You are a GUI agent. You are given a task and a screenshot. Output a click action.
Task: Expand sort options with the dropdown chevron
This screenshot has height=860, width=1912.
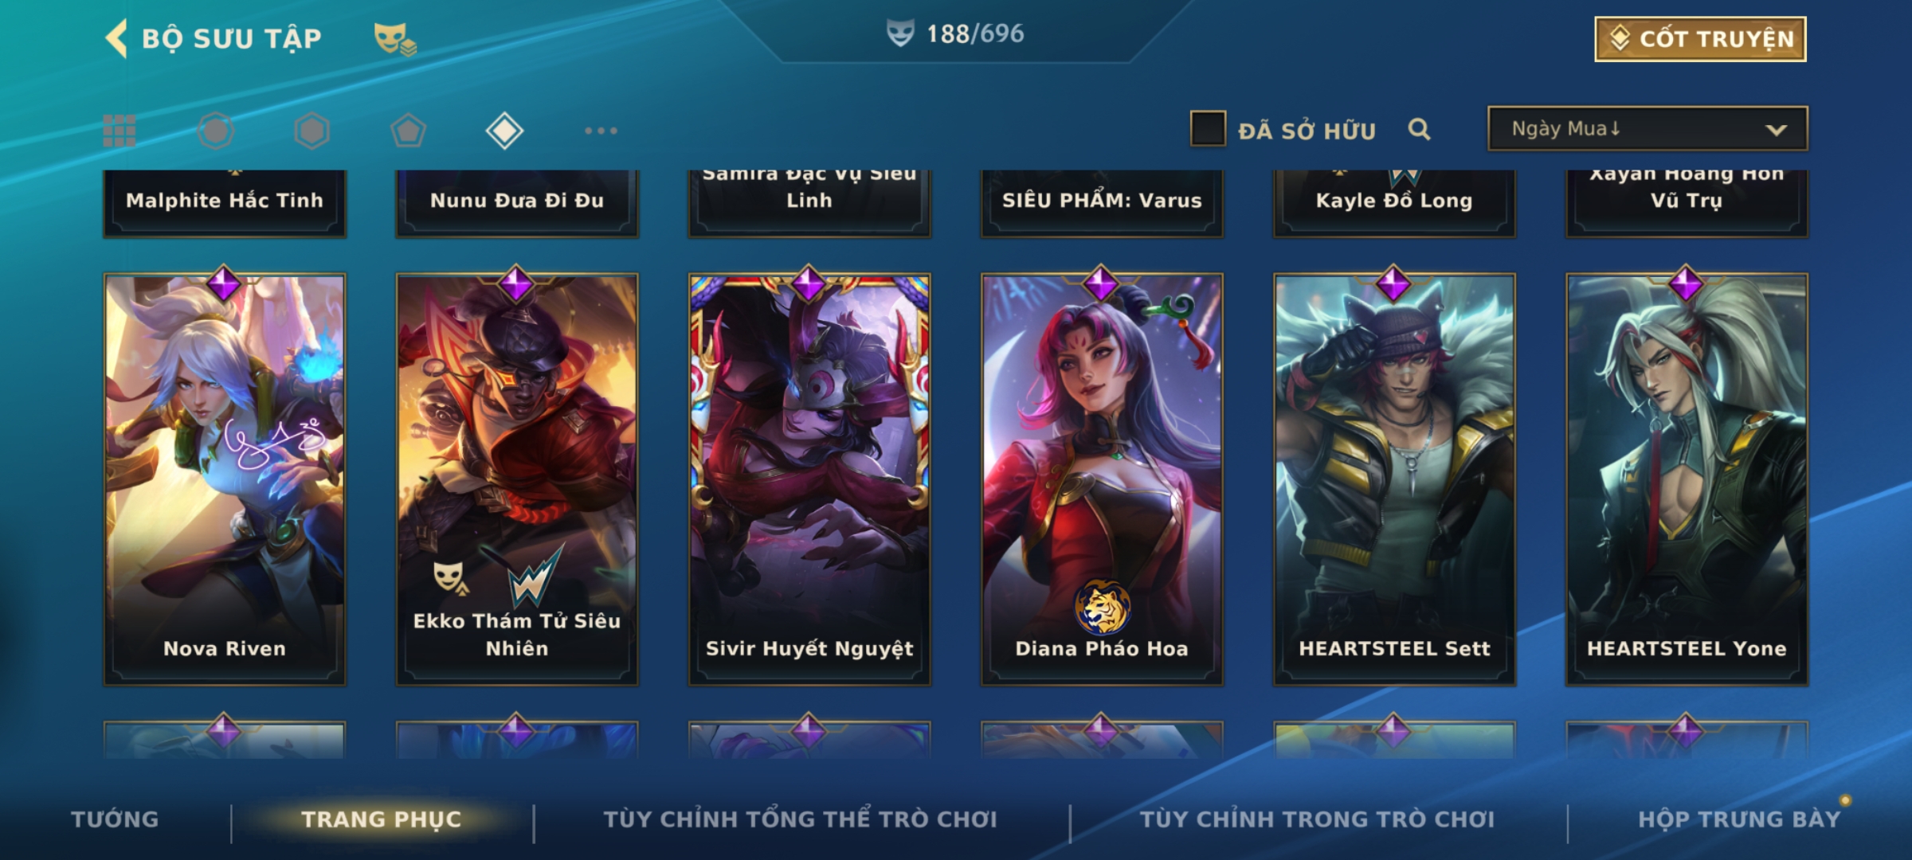coord(1776,130)
